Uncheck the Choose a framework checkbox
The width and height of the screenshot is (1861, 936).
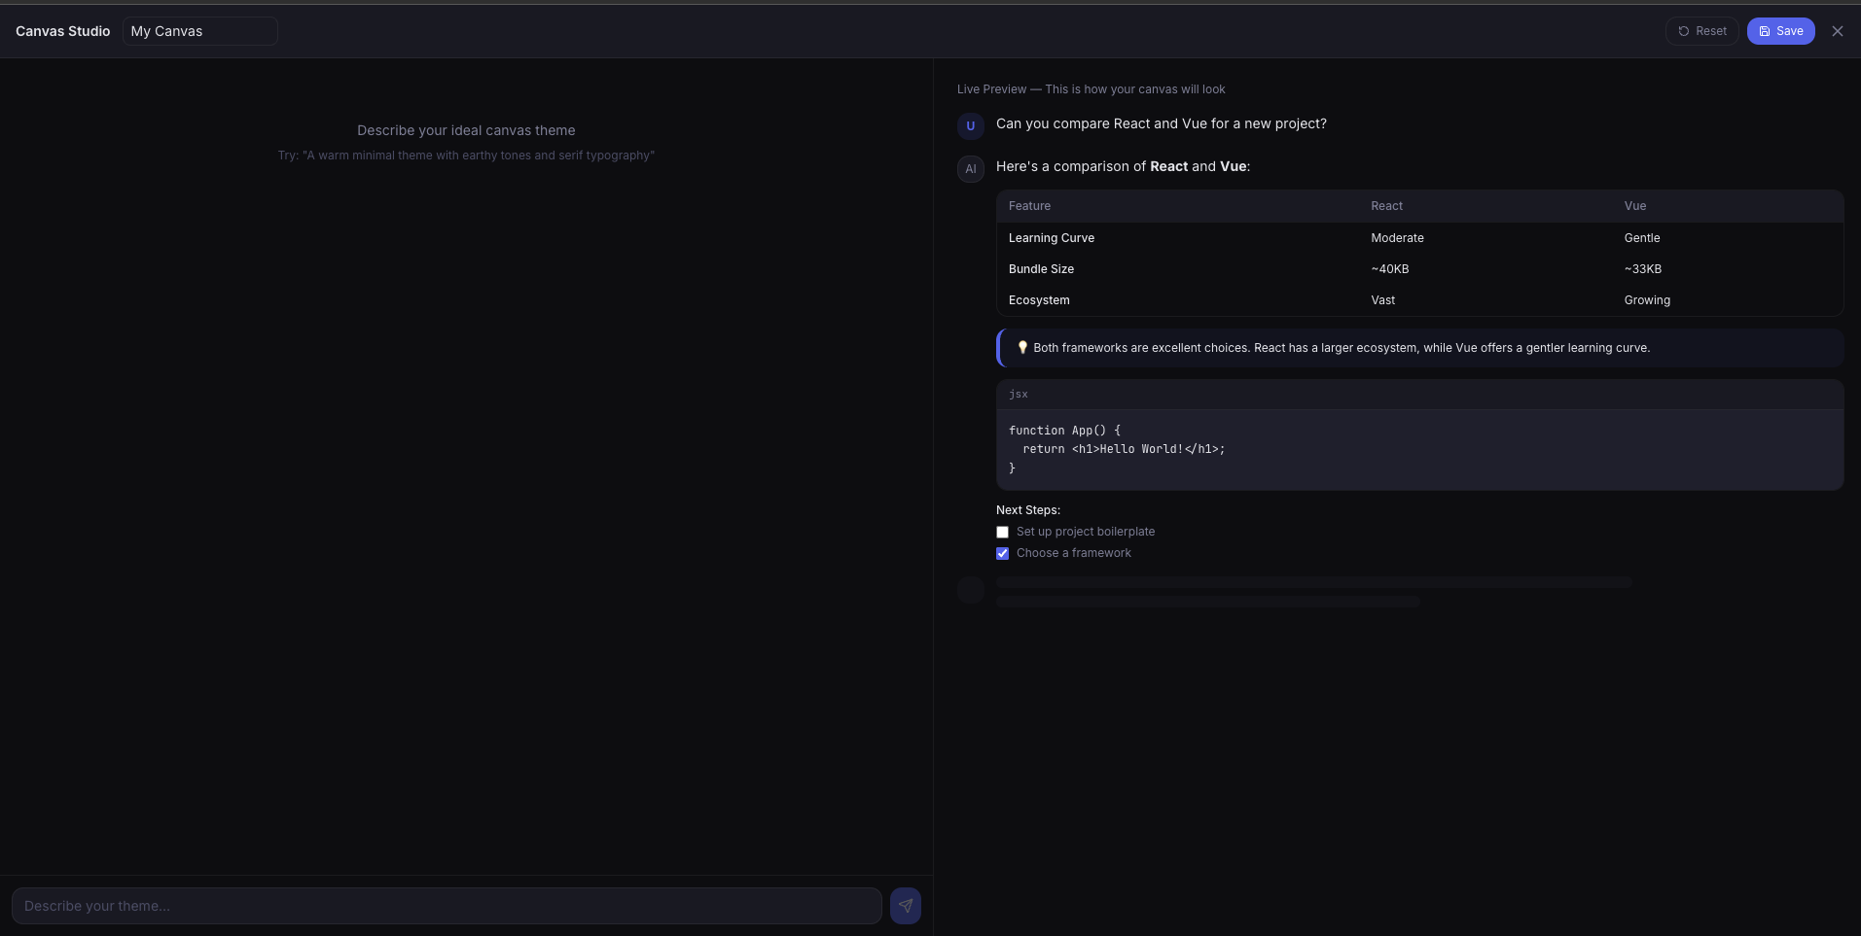1002,553
